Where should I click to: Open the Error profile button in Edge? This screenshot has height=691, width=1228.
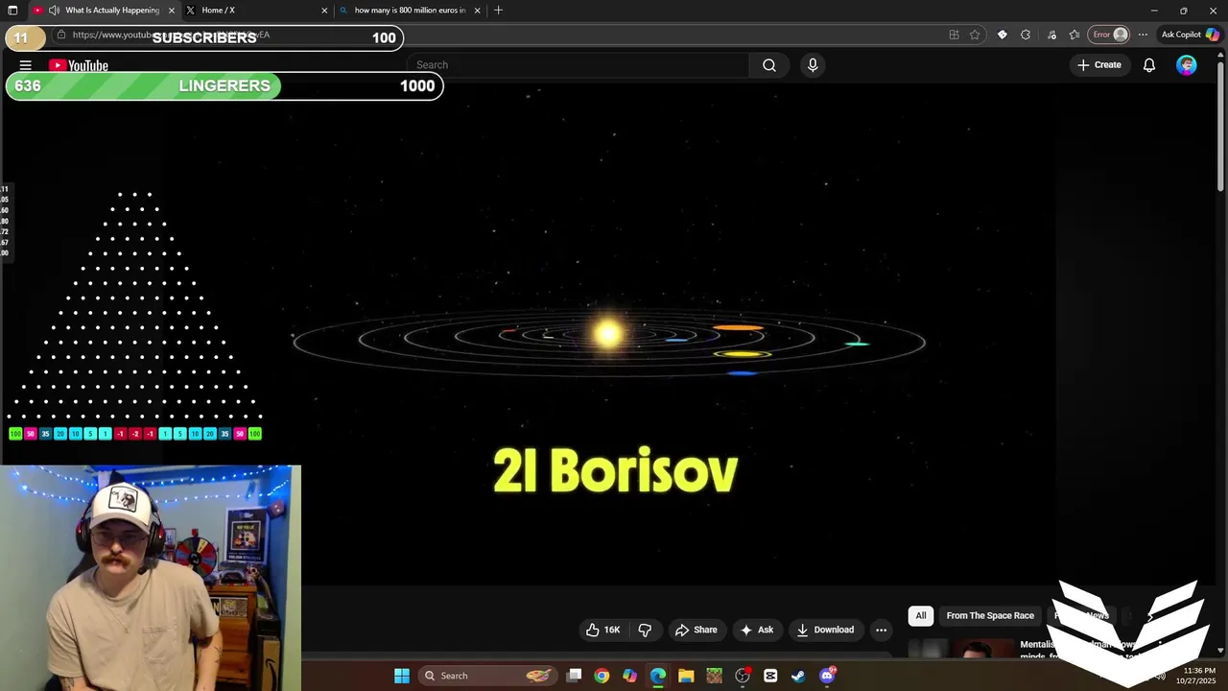(1110, 35)
